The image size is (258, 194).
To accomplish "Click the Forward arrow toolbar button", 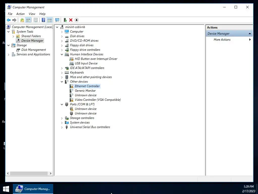I will 14,20.
